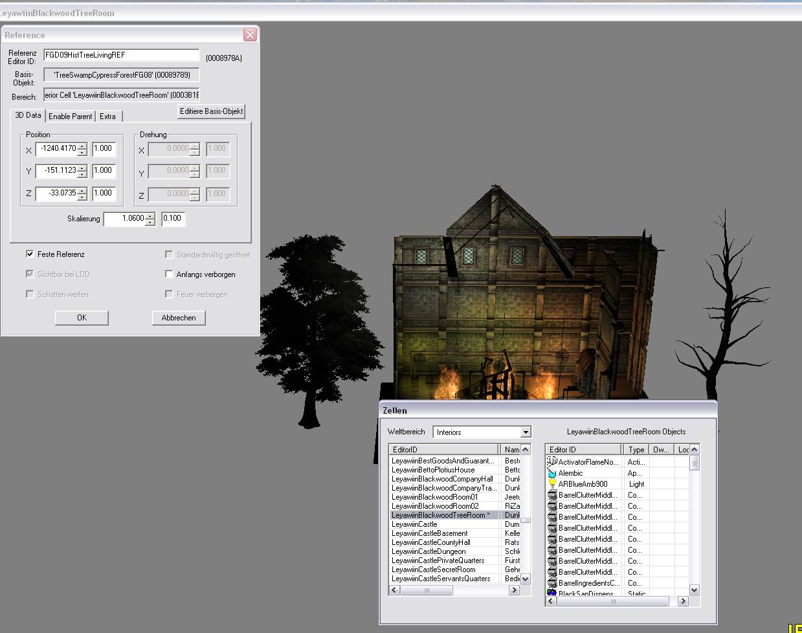Open the Weltbereich Interiors dropdown
The width and height of the screenshot is (802, 633).
526,432
